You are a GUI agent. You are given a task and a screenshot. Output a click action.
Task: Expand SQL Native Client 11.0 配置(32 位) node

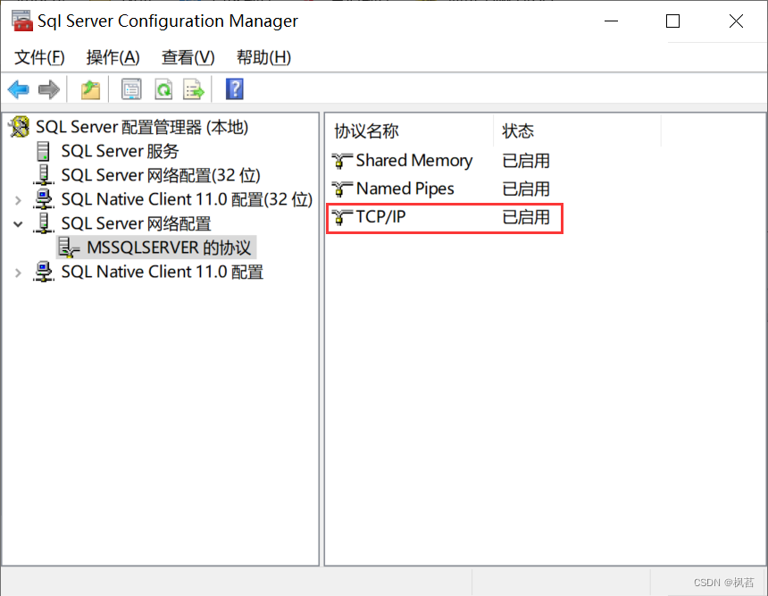pos(18,200)
